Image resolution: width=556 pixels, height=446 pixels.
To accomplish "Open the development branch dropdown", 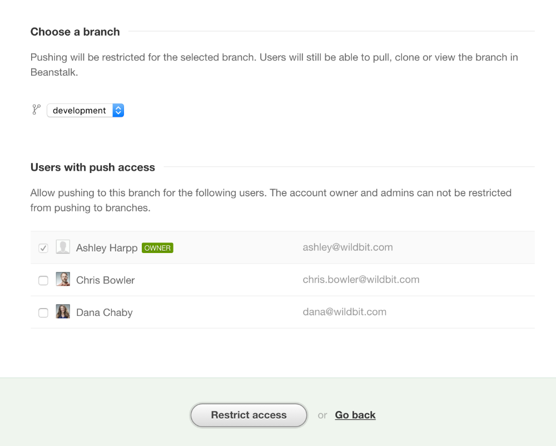I will 80,110.
